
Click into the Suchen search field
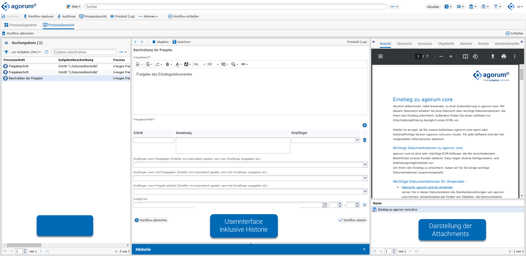coord(236,7)
